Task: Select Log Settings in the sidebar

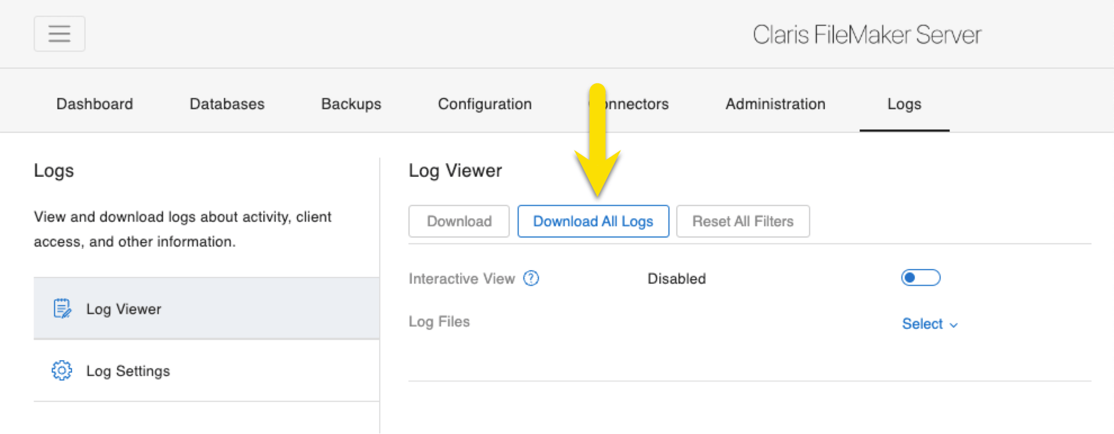Action: 206,370
